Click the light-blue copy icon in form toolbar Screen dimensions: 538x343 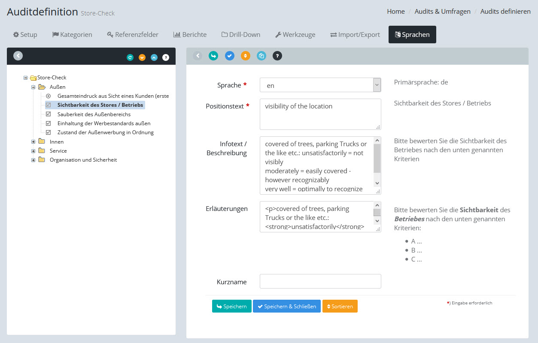coord(261,56)
